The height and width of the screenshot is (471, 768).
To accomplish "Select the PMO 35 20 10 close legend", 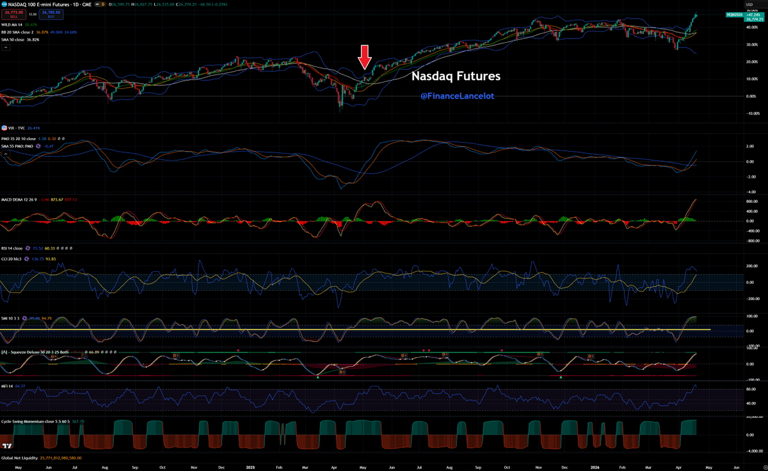I will pos(19,139).
